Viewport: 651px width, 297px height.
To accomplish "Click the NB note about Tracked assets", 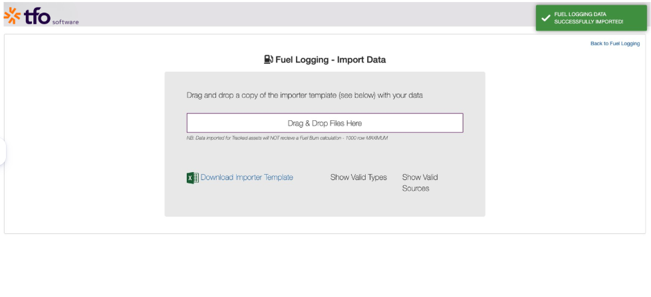I will (x=287, y=138).
